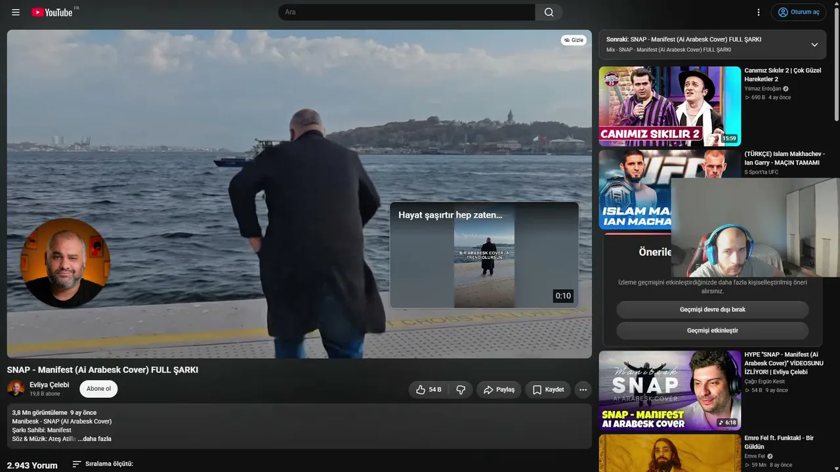Image resolution: width=840 pixels, height=472 pixels.
Task: Click the 3,8 Mn görüntüleme view count
Action: coord(39,413)
